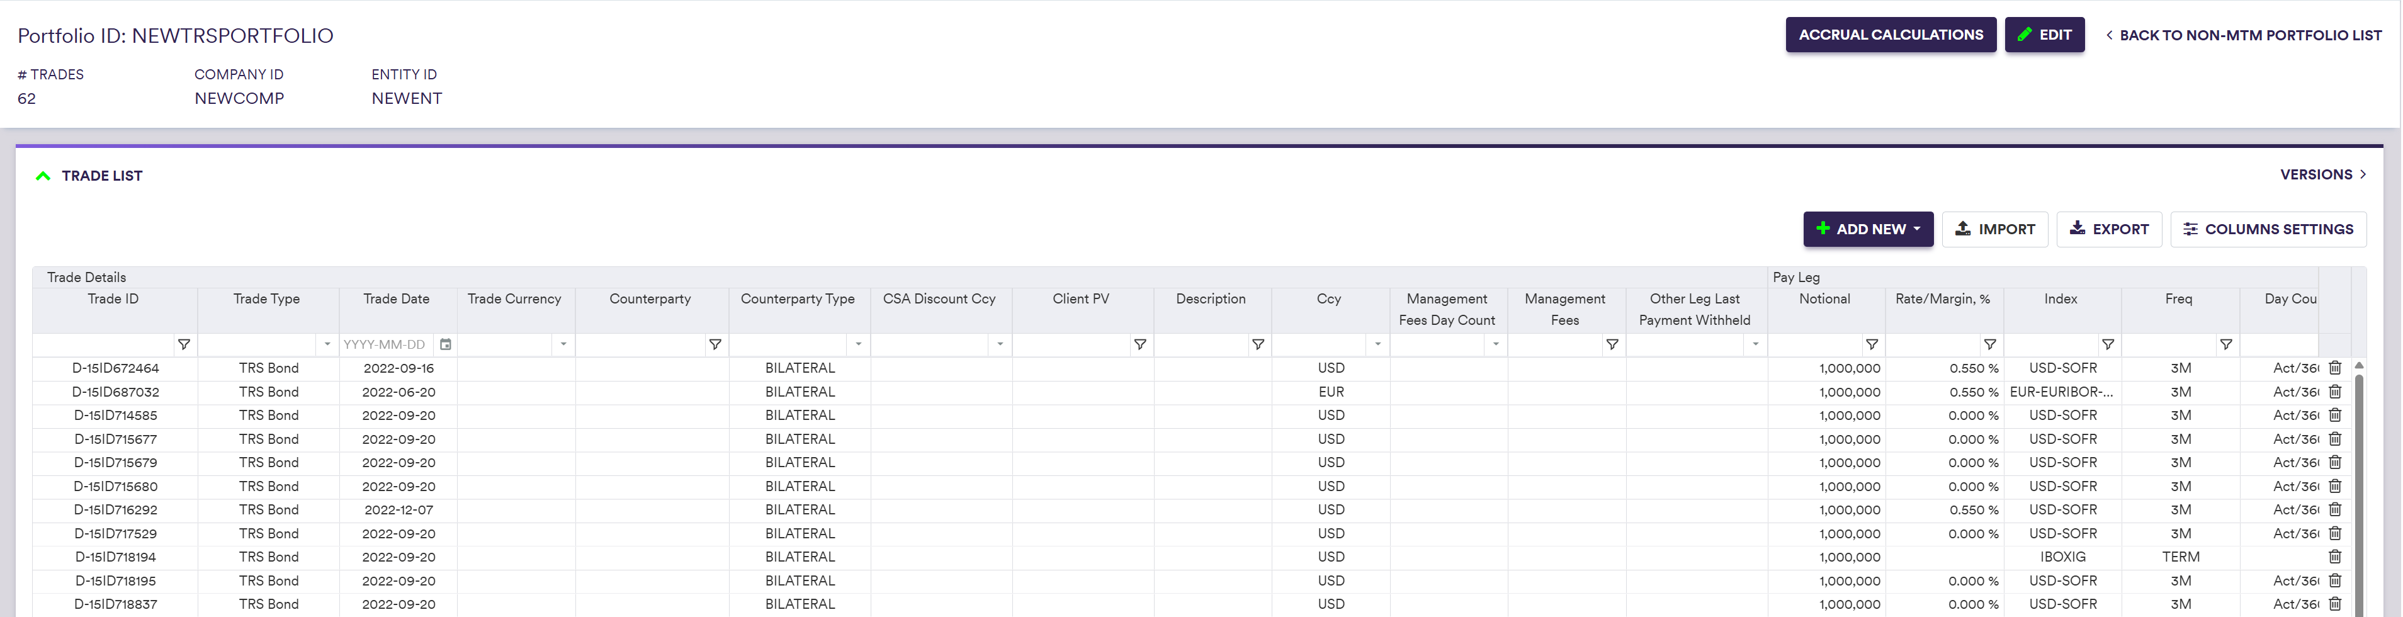Click the Client PV filter icon

pos(1140,344)
